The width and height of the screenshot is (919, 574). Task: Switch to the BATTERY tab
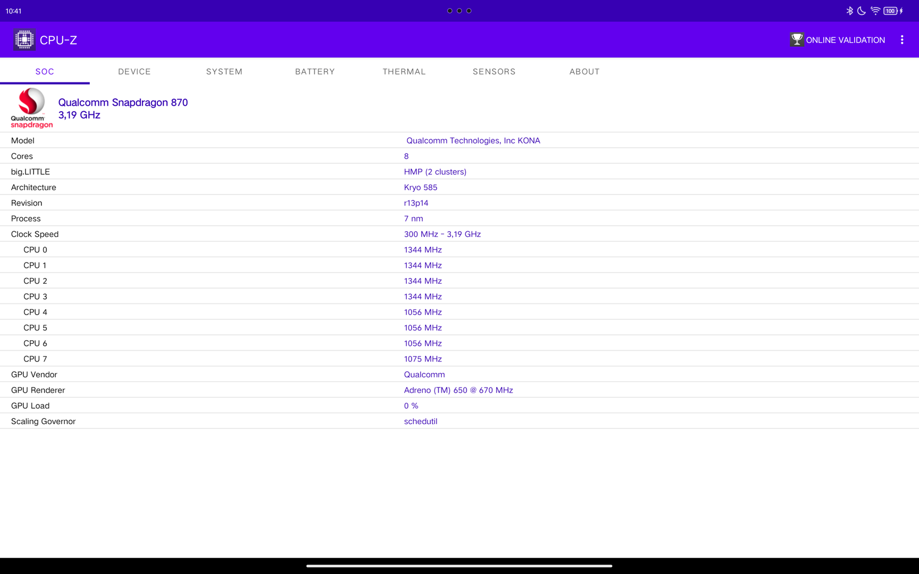point(315,71)
